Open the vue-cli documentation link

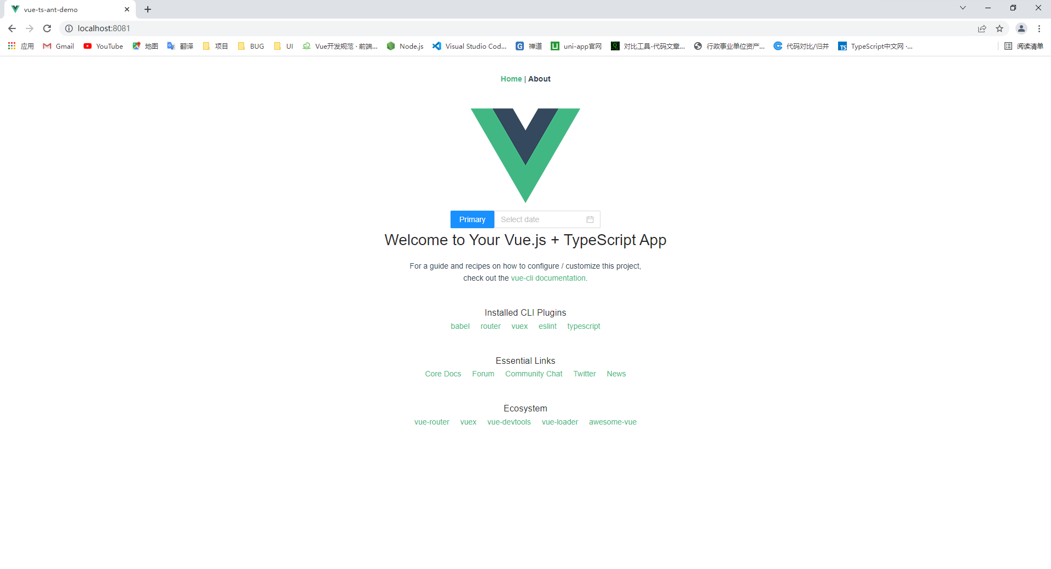[x=549, y=278]
